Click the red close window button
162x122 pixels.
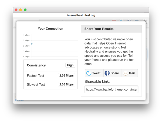[16, 10]
